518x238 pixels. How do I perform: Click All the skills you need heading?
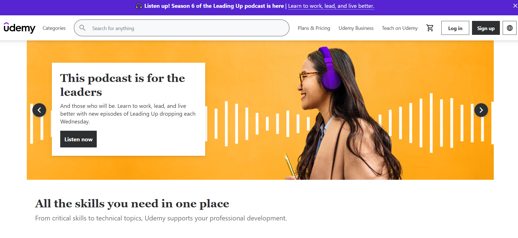[x=132, y=204]
